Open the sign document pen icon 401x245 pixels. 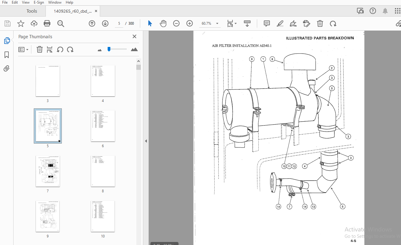coord(293,23)
